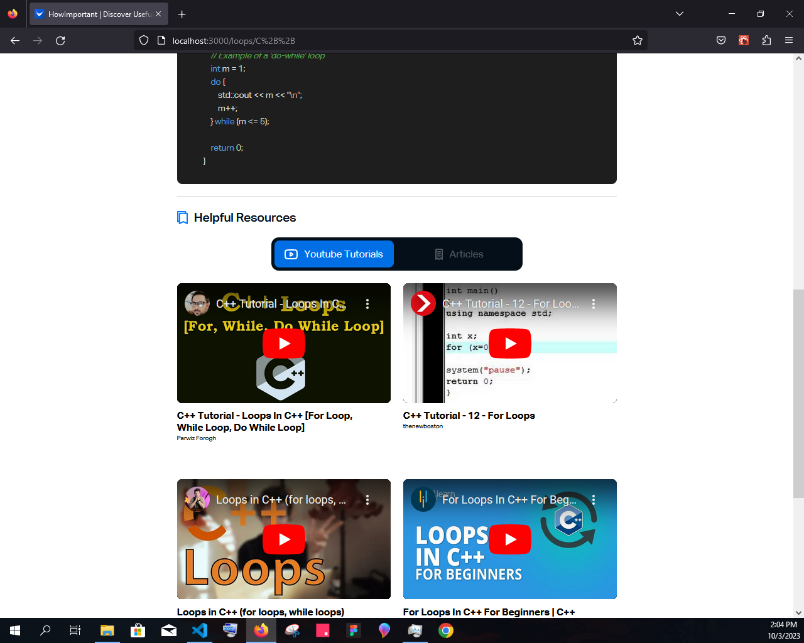Open a new browser tab
The image size is (804, 643).
tap(182, 14)
